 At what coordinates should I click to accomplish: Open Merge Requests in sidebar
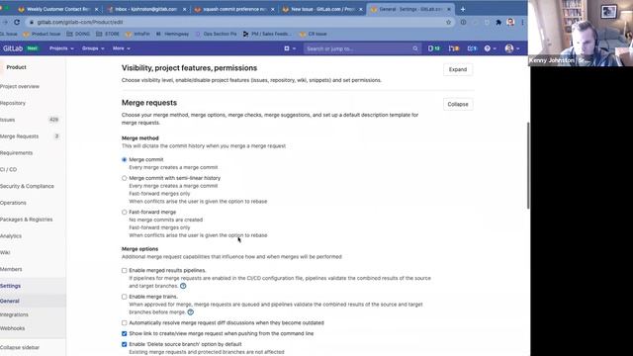click(x=20, y=136)
